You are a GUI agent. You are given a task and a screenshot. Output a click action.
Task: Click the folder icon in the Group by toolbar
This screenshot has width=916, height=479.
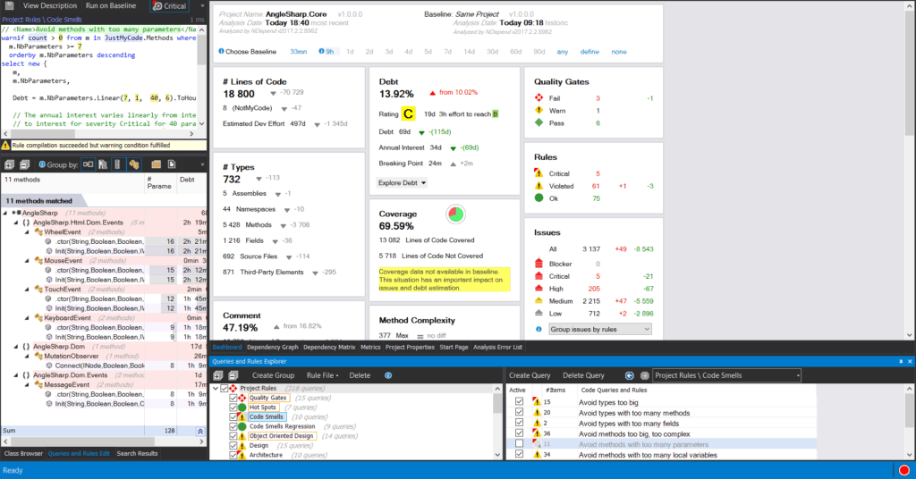tap(155, 164)
